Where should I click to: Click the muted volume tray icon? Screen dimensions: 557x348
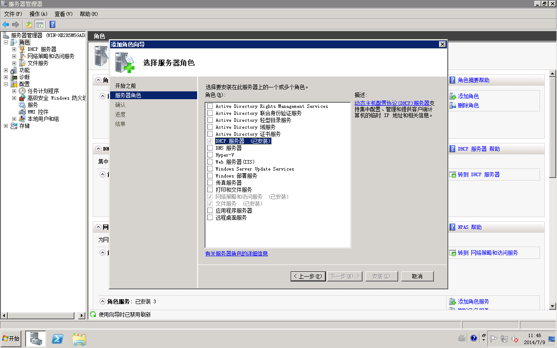(515, 339)
